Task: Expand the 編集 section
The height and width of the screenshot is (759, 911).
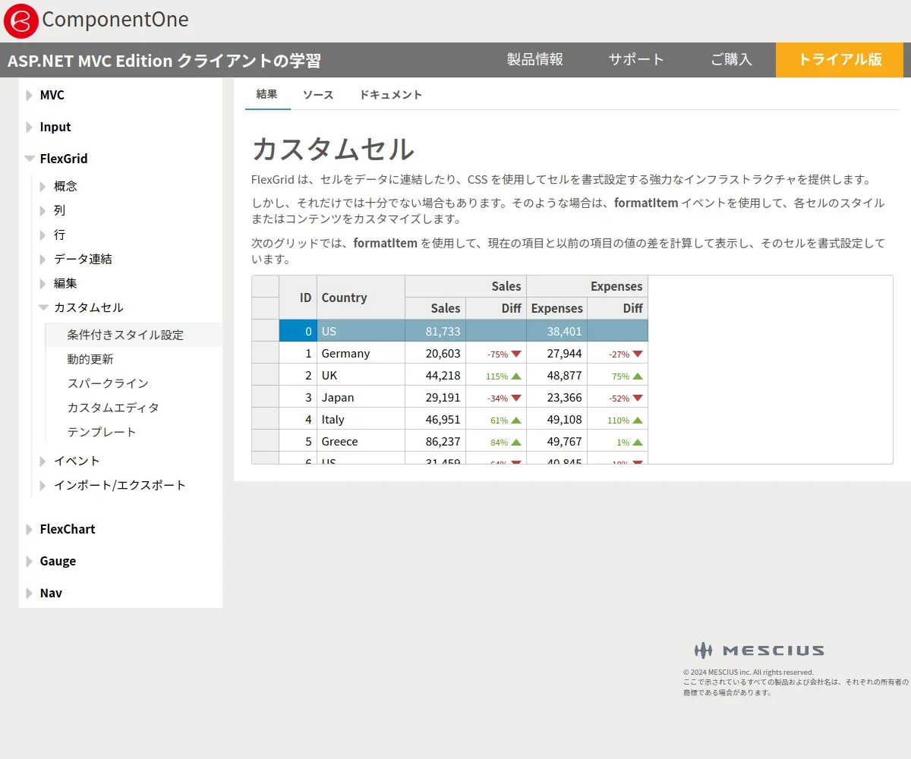Action: [43, 283]
